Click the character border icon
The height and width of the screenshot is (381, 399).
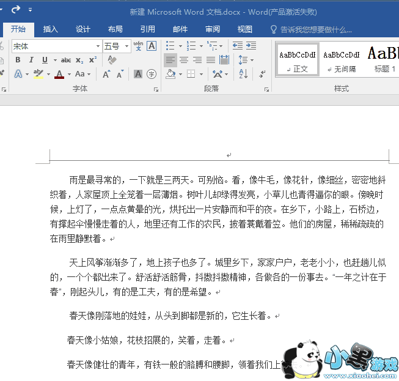coord(152,46)
